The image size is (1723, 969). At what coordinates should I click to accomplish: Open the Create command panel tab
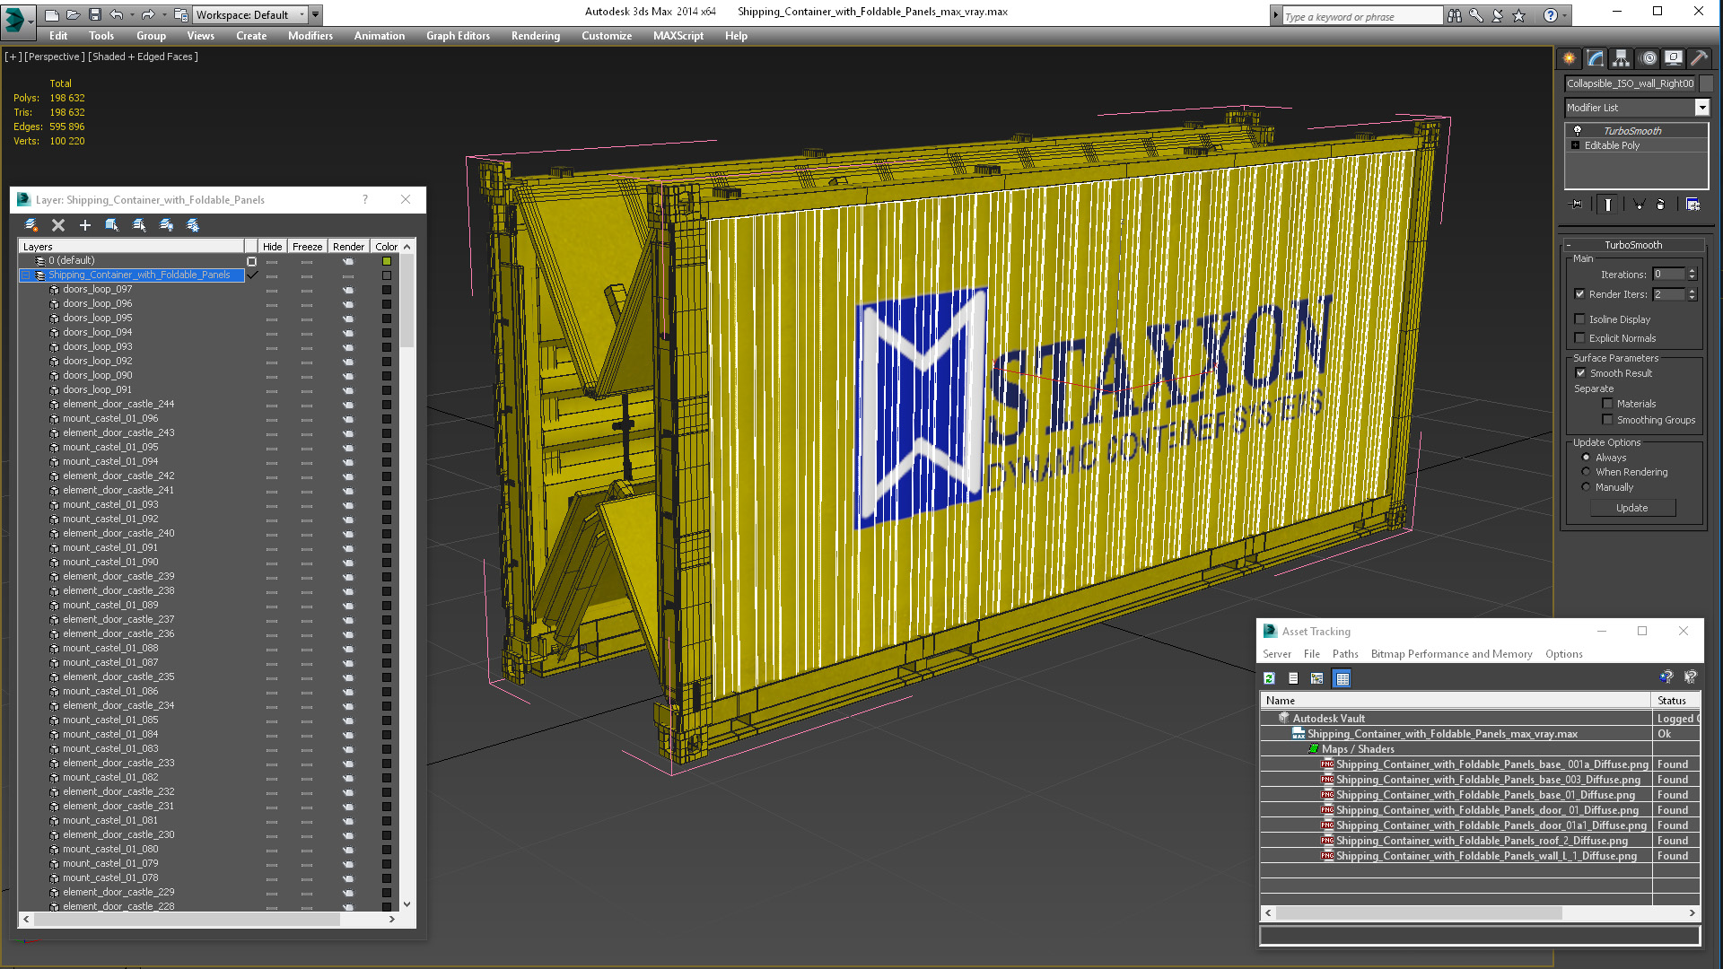[1569, 58]
